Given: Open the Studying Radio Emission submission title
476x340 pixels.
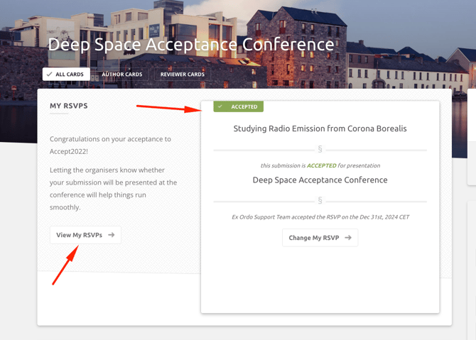Looking at the screenshot, I should (x=320, y=128).
